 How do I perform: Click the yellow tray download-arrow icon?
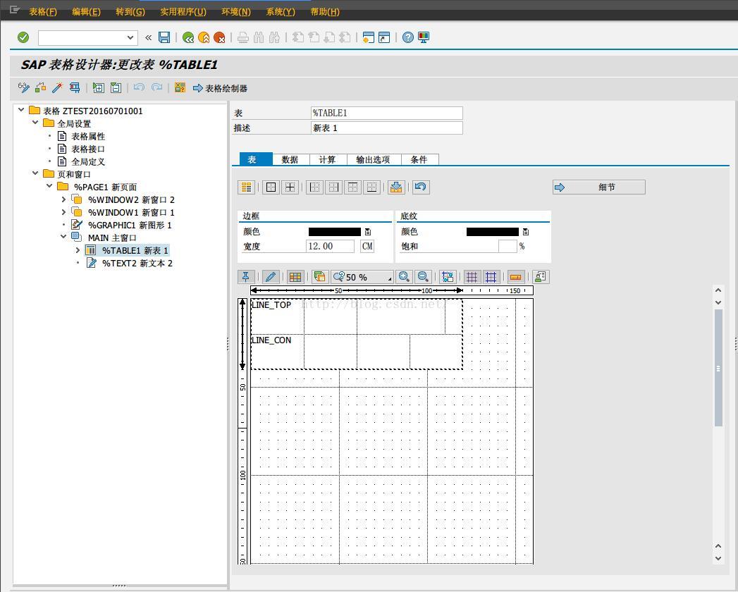(396, 187)
